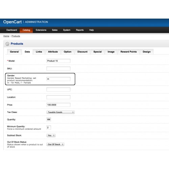
Task: Open the Out Of Stock Status dropdown
Action: tap(55, 144)
